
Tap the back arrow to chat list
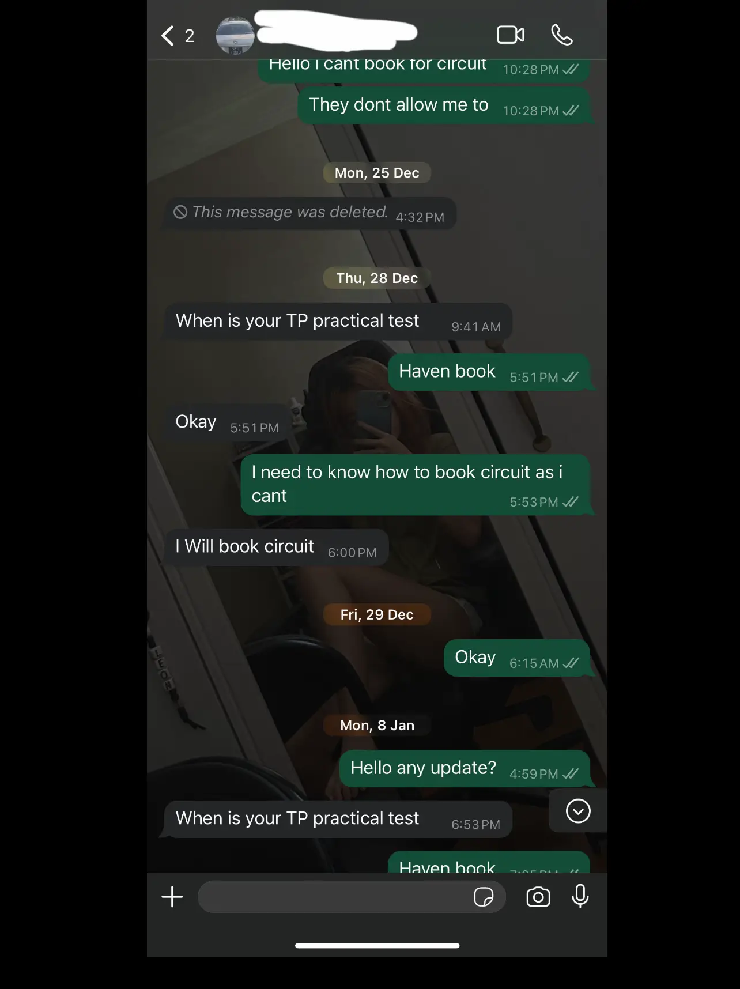168,36
